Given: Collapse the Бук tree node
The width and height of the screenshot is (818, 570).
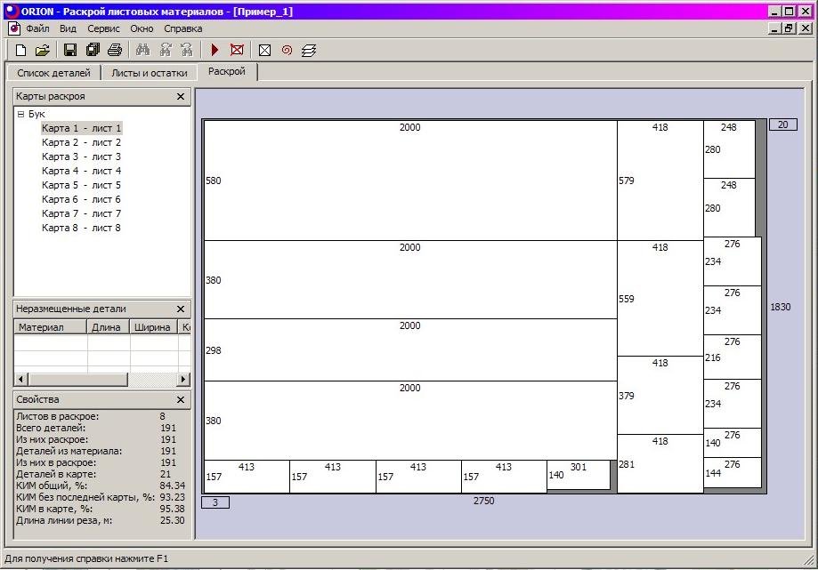Looking at the screenshot, I should click(x=20, y=115).
